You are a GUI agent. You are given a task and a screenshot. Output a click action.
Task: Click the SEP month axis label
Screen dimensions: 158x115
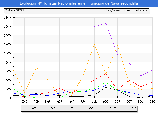point(117,101)
